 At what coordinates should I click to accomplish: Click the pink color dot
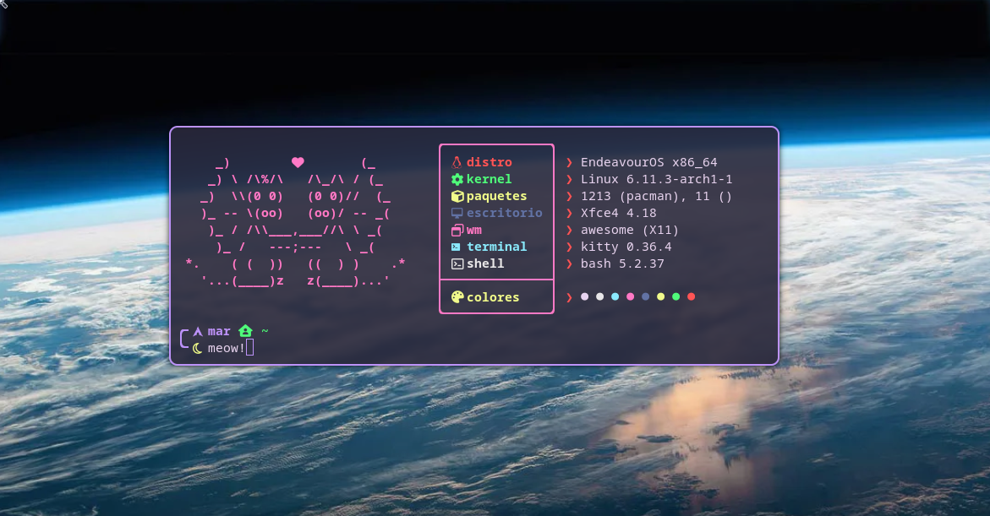(x=630, y=296)
